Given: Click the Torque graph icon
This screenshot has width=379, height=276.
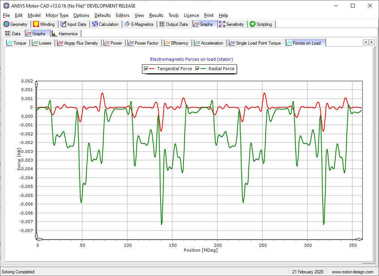Looking at the screenshot, I should click(9, 43).
